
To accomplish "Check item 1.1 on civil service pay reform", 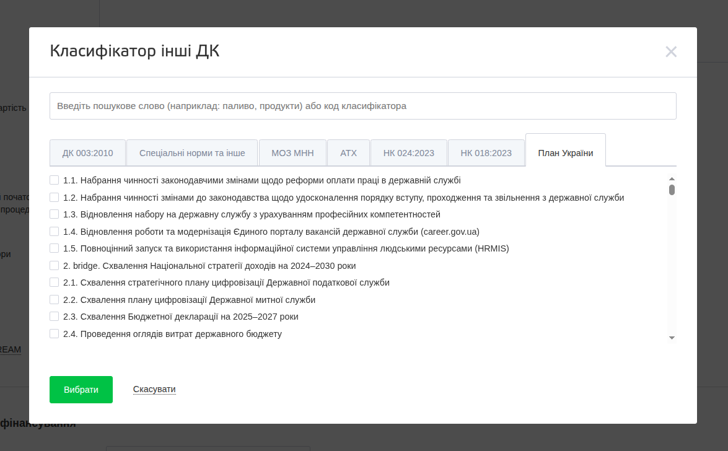I will [x=55, y=180].
